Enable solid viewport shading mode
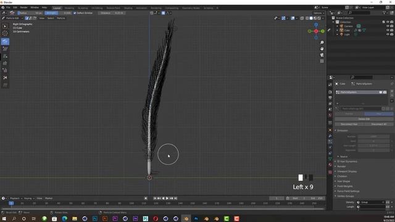The width and height of the screenshot is (395, 222). [x=311, y=18]
